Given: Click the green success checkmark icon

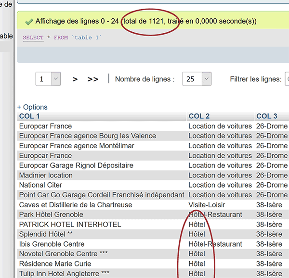Looking at the screenshot, I should pos(29,22).
